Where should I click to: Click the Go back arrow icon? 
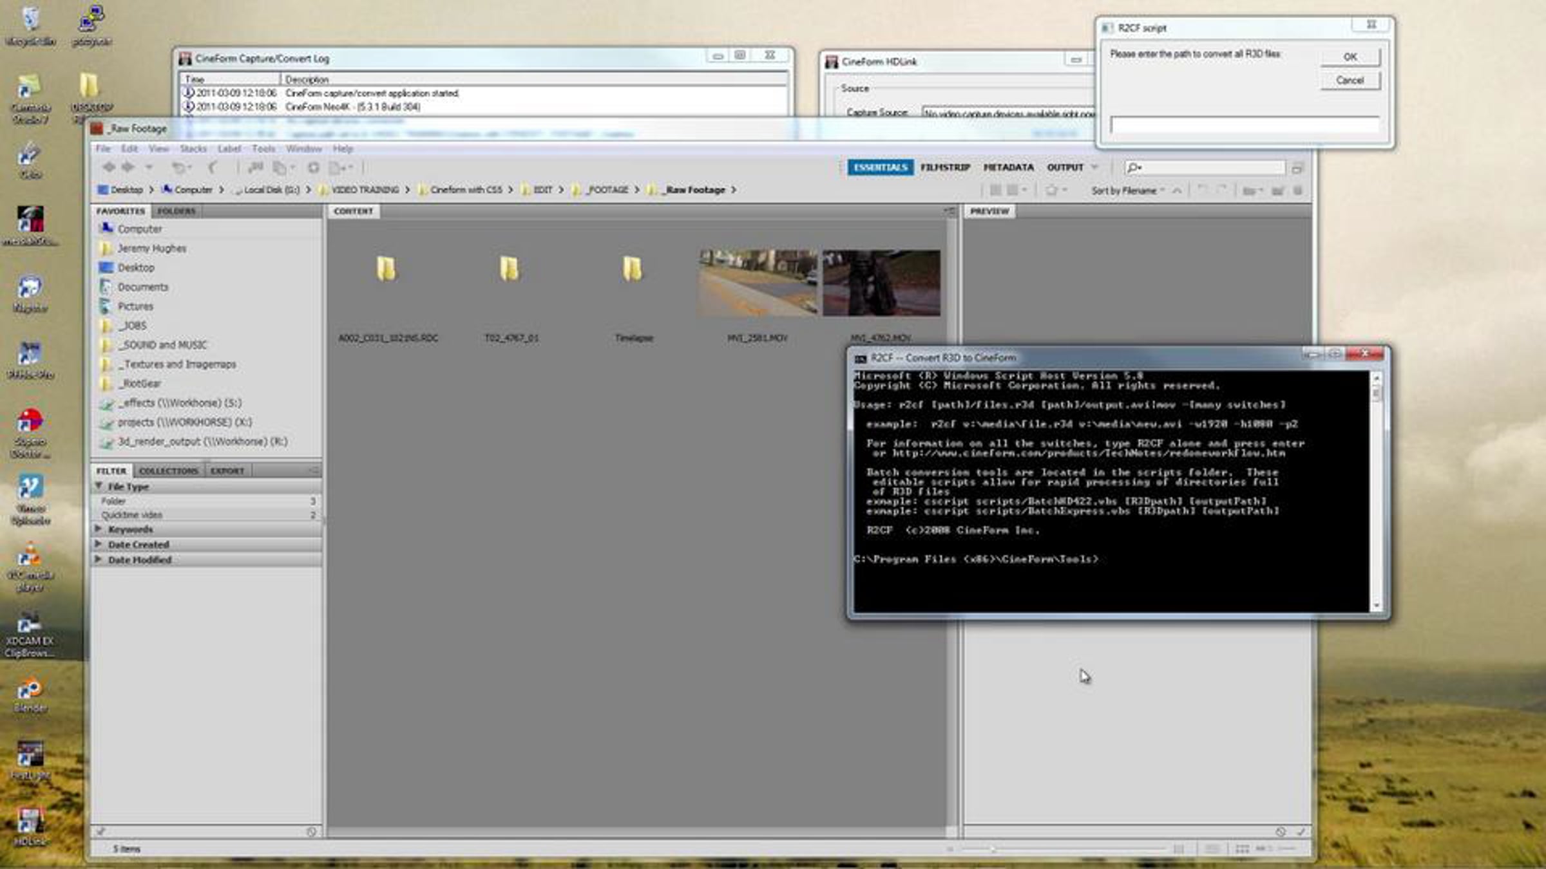tap(109, 167)
